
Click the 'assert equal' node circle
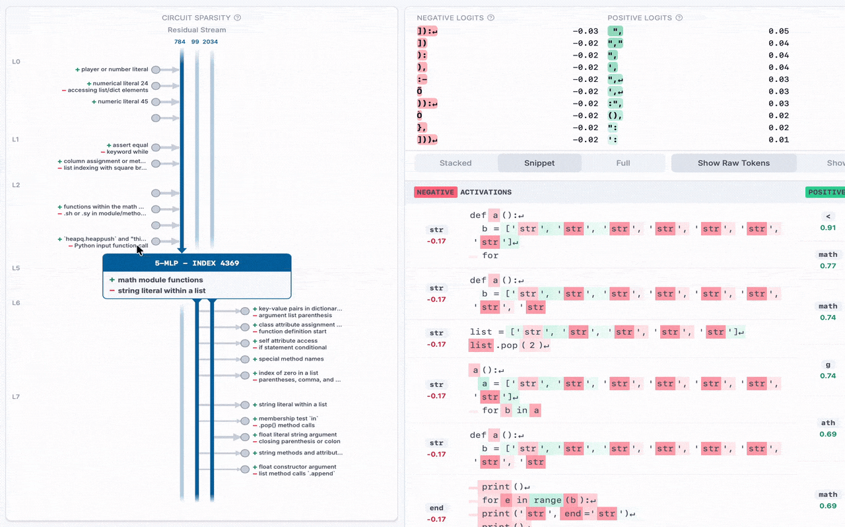tap(156, 147)
